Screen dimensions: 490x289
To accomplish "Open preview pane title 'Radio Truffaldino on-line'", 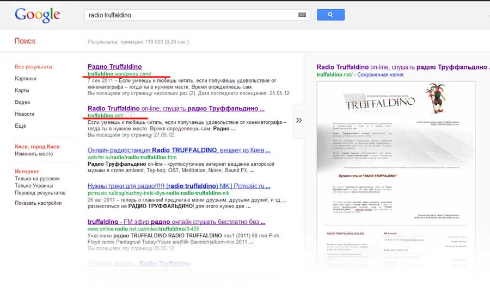I will (402, 67).
